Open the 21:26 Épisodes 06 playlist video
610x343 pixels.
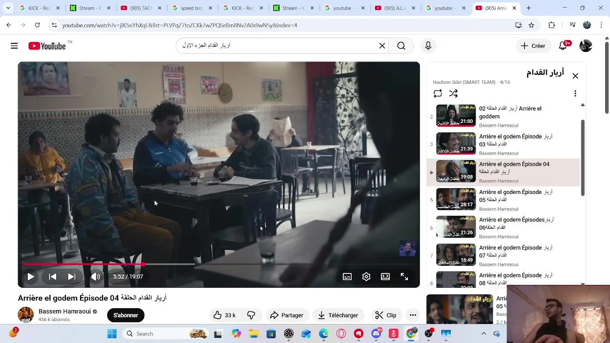click(503, 228)
